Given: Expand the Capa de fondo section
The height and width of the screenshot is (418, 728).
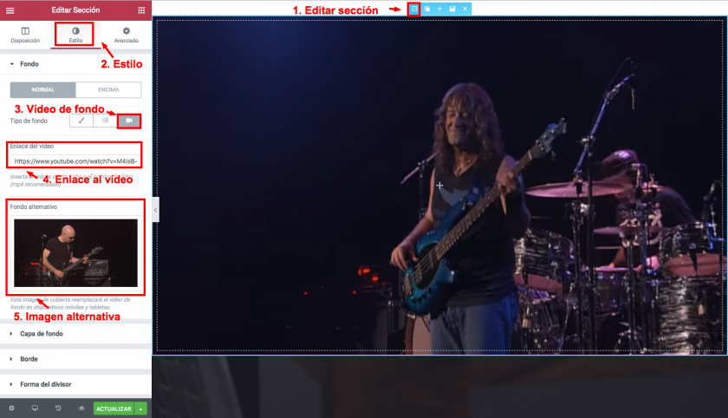Looking at the screenshot, I should pos(42,333).
